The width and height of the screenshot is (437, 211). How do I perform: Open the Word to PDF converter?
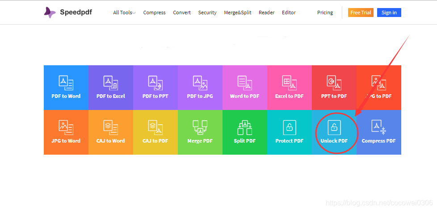[244, 87]
